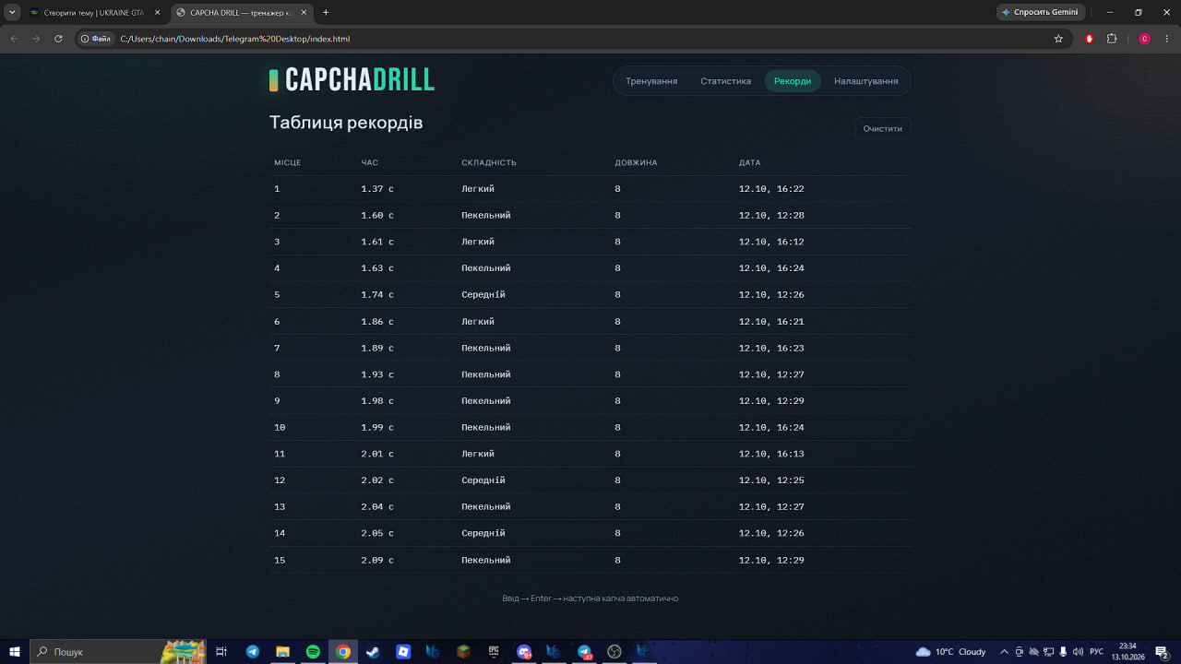Open the Telegram icon next to Task View
1181x664 pixels.
(x=253, y=652)
